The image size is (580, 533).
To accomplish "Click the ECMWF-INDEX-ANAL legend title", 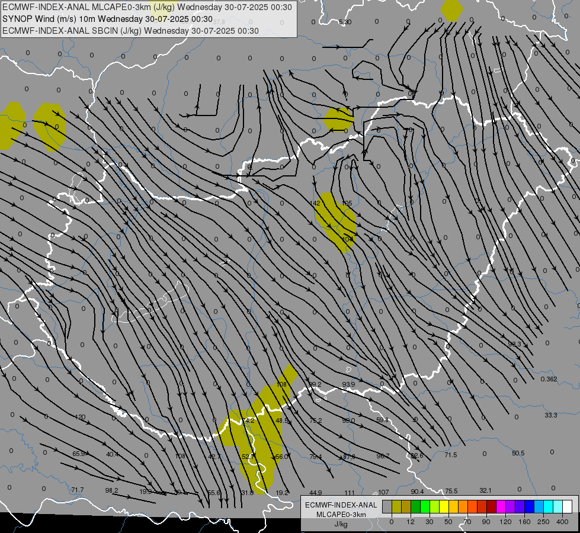I will tap(341, 505).
